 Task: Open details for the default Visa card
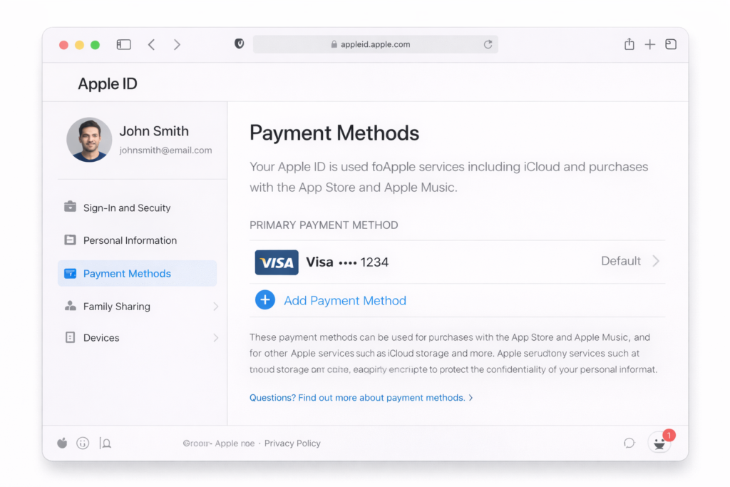[x=657, y=262]
